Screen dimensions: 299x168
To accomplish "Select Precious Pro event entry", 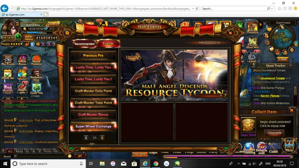I will pos(93,56).
